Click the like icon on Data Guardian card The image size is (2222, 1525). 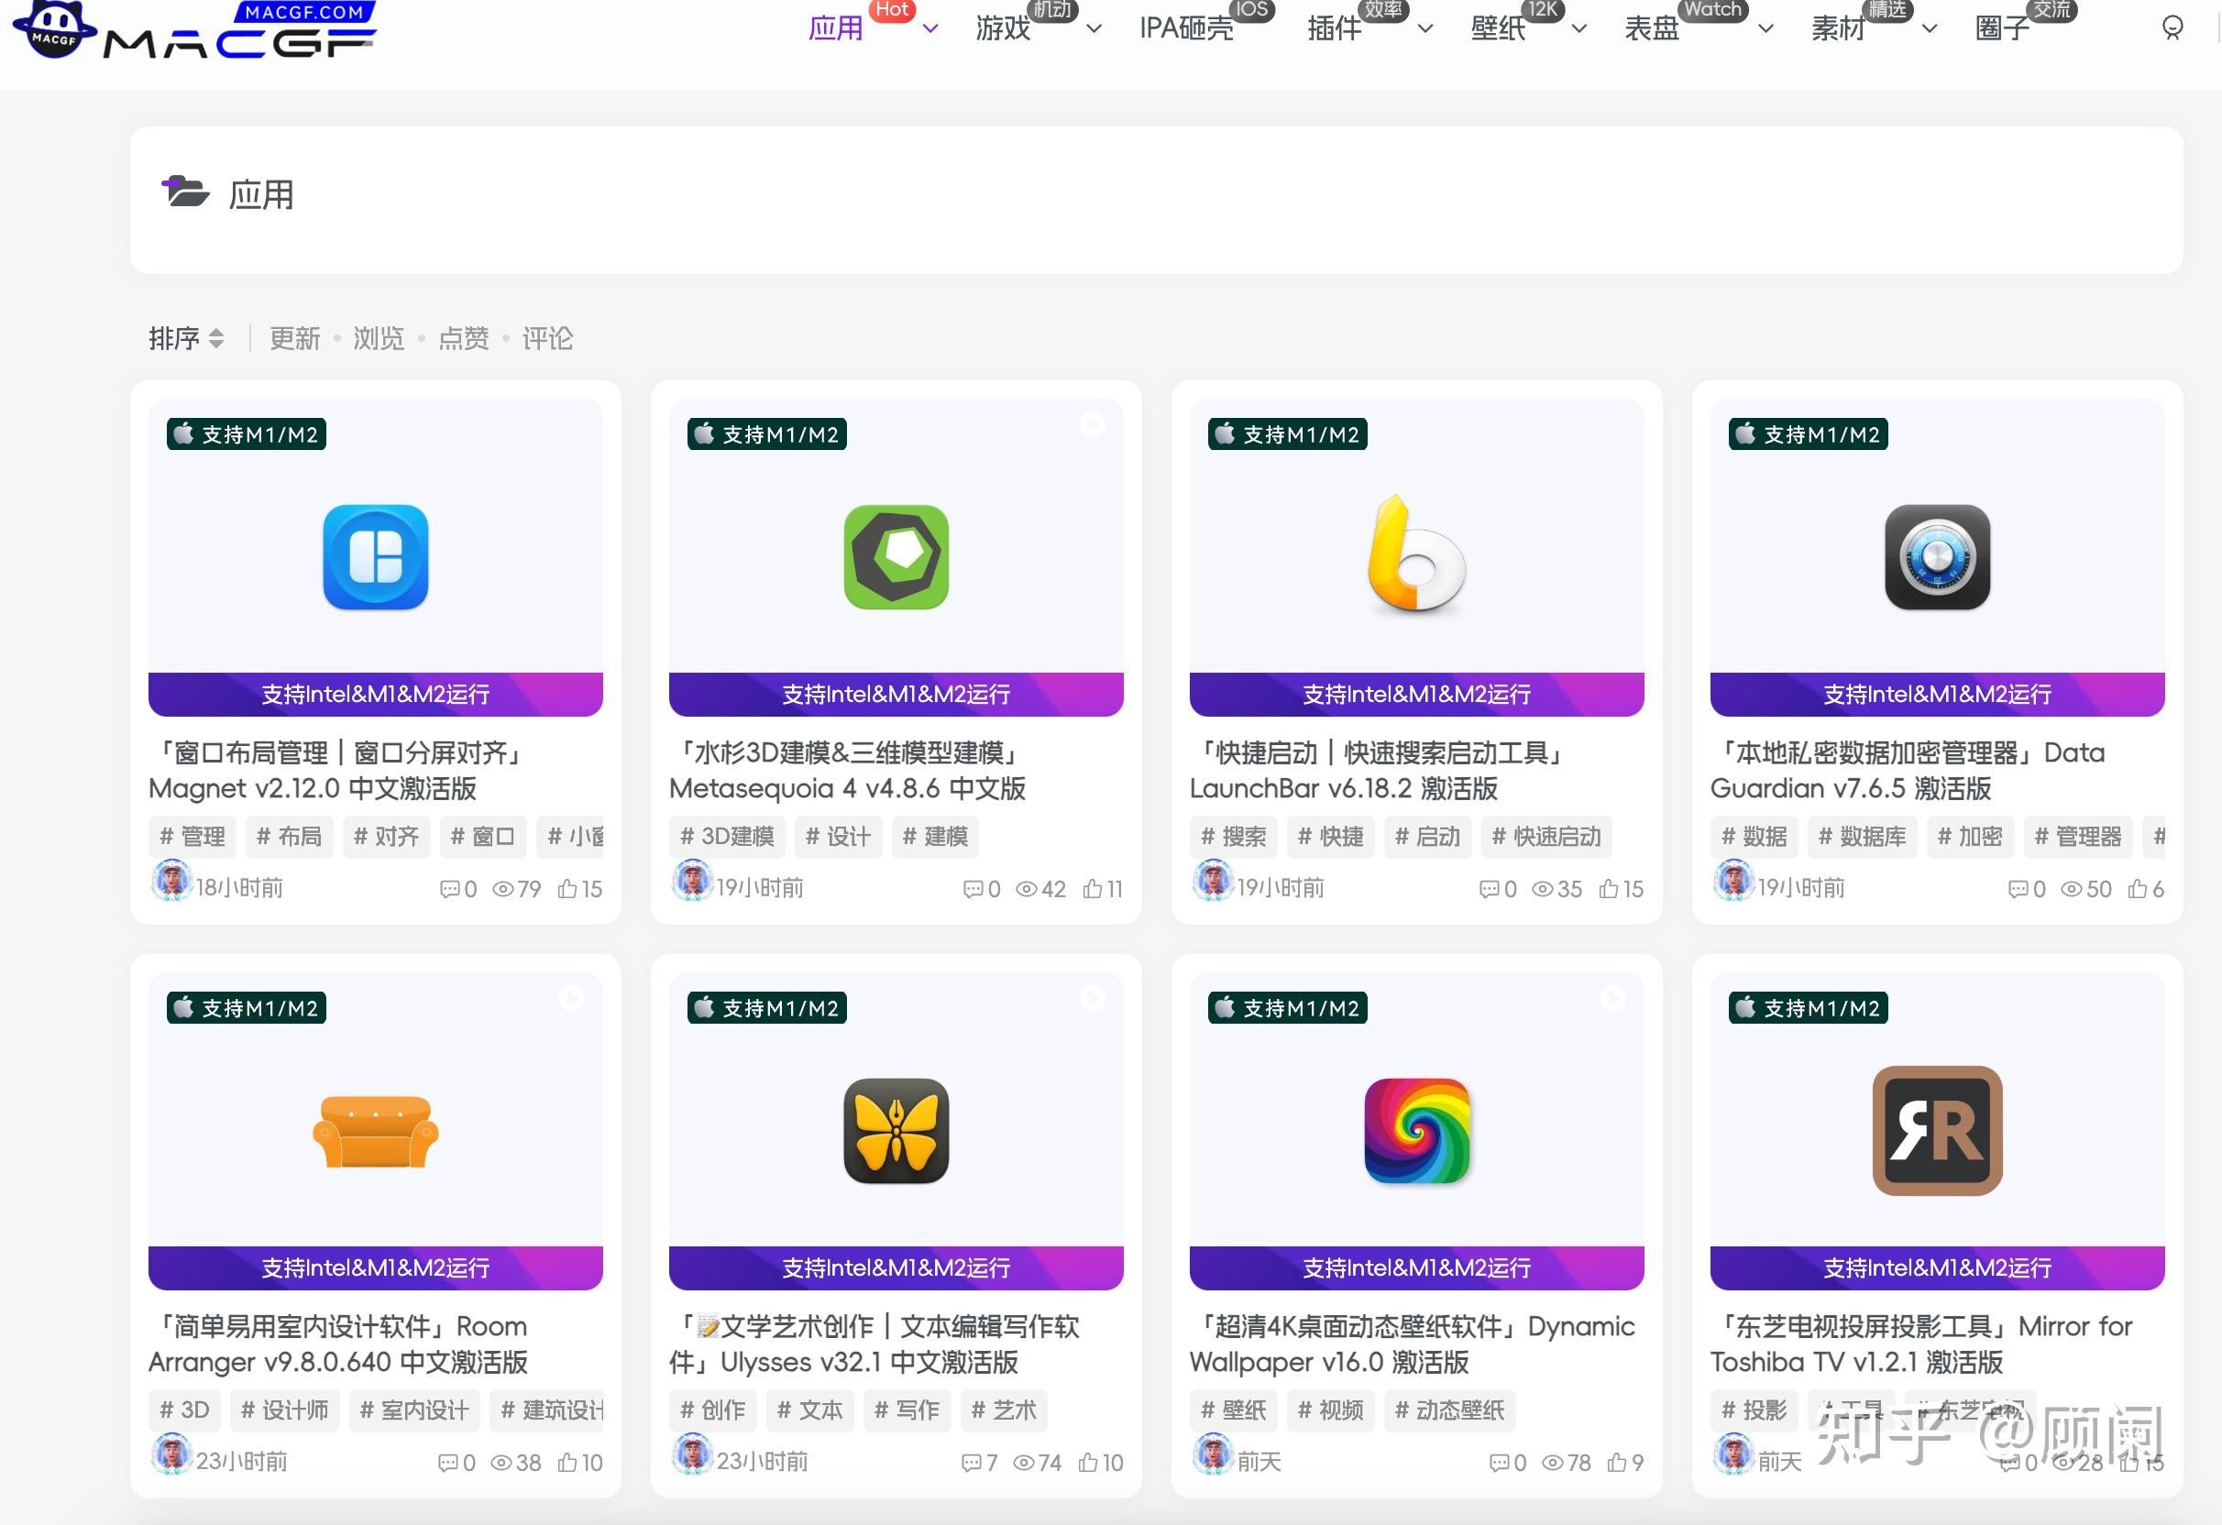(2138, 889)
